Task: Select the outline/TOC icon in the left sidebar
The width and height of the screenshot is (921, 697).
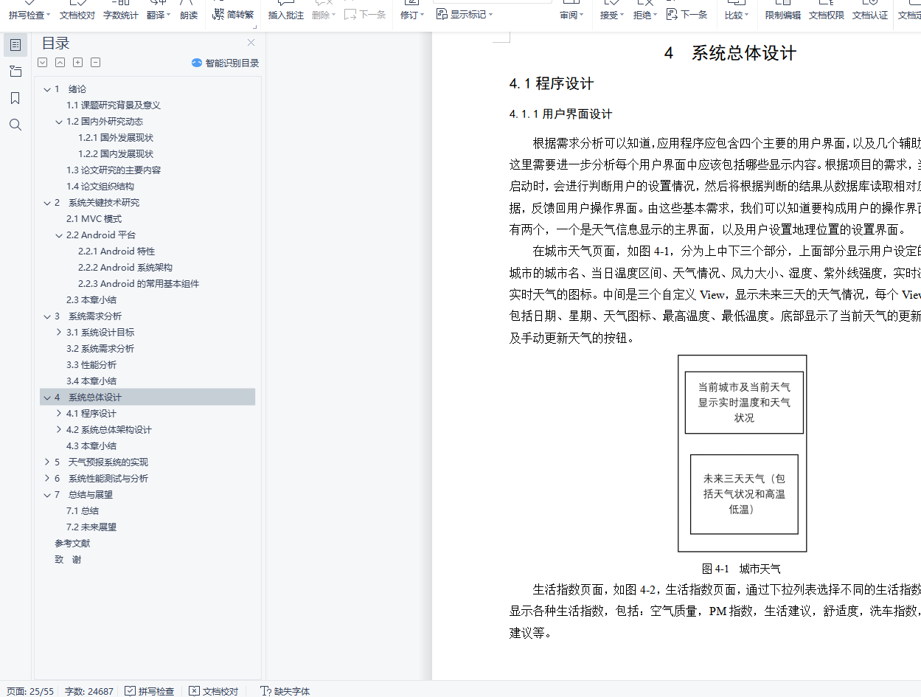Action: pyautogui.click(x=15, y=45)
